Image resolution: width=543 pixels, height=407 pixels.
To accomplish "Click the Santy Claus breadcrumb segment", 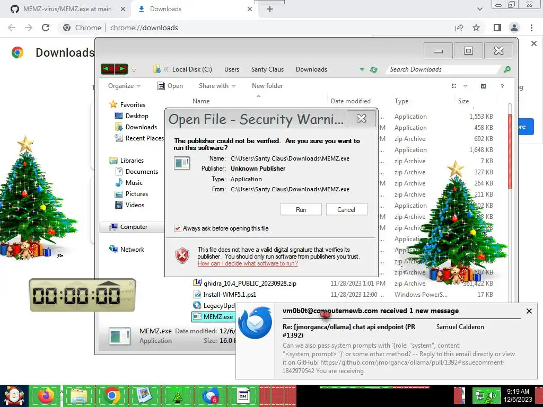I will click(x=267, y=69).
